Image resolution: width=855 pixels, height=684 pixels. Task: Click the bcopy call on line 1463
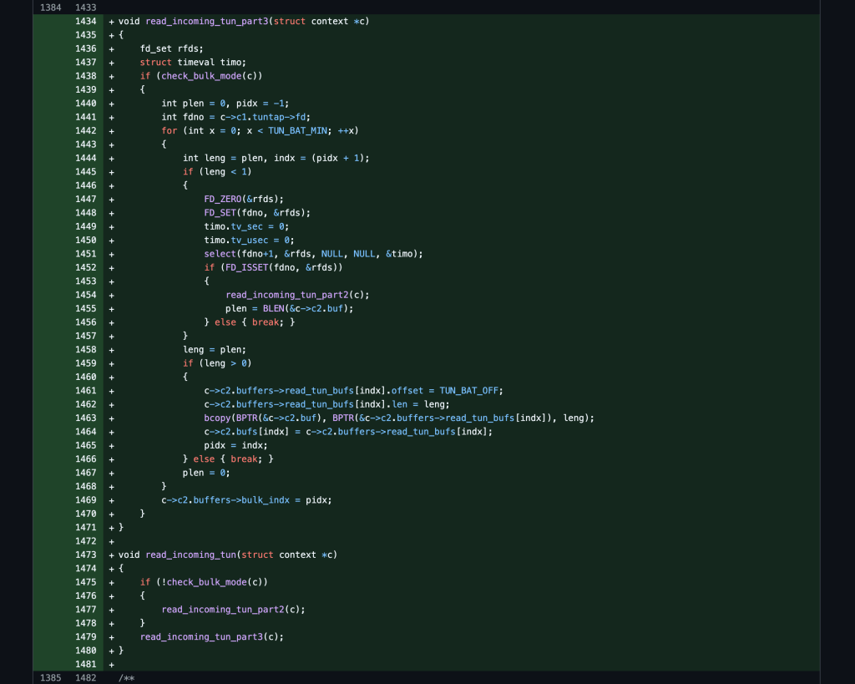point(218,418)
